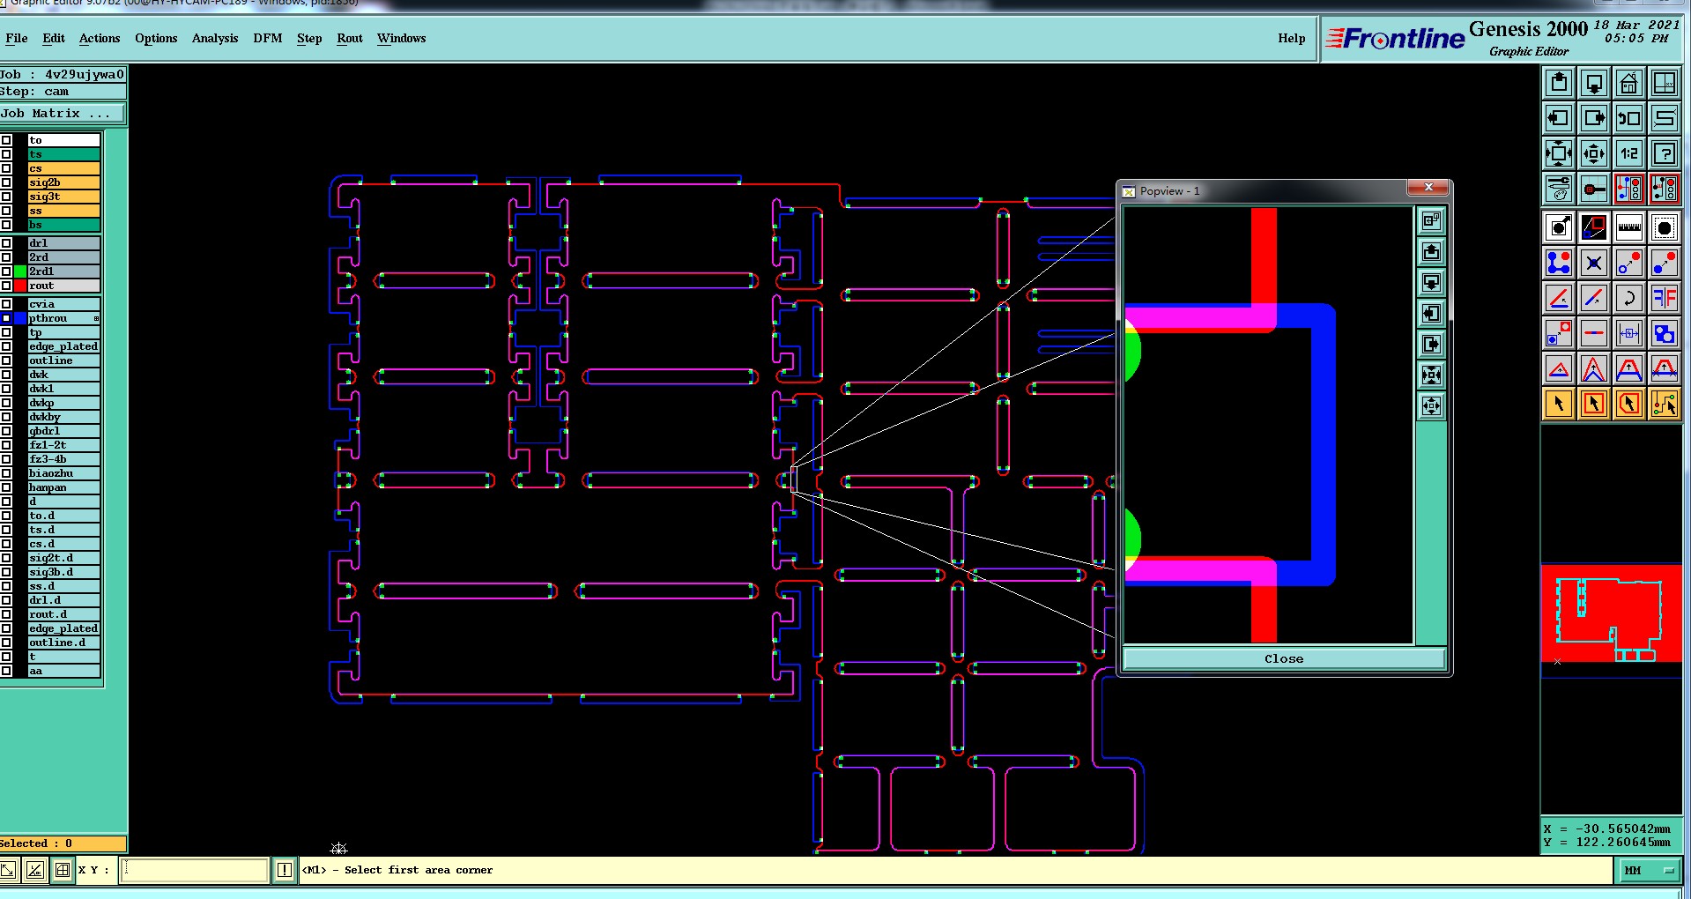
Task: Click the ruler measure tool icon
Action: (1629, 227)
